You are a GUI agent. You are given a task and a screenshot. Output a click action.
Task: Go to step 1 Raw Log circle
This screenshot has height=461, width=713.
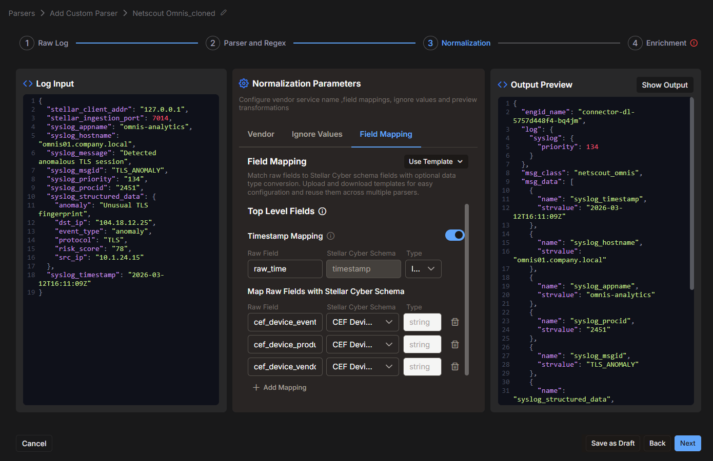pyautogui.click(x=27, y=43)
